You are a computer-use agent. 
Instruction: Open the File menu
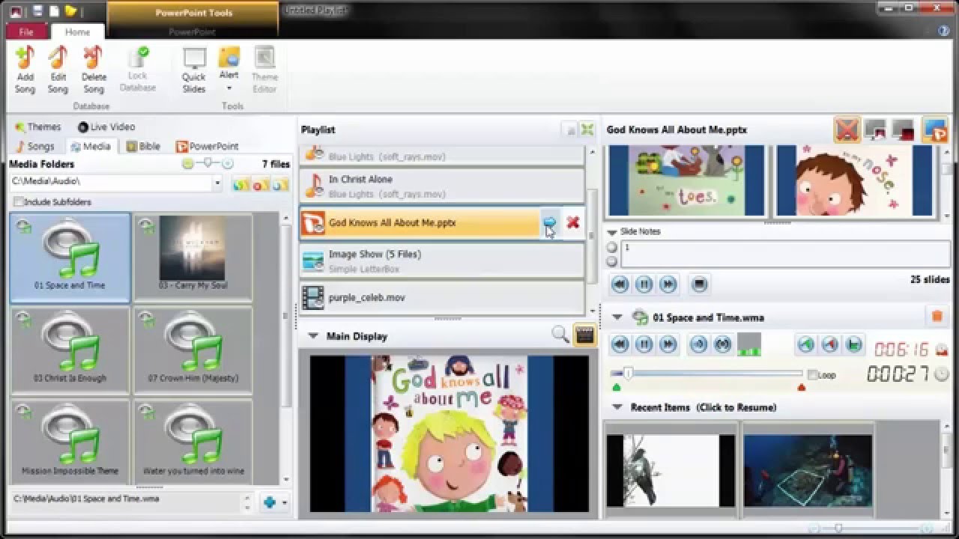tap(26, 32)
